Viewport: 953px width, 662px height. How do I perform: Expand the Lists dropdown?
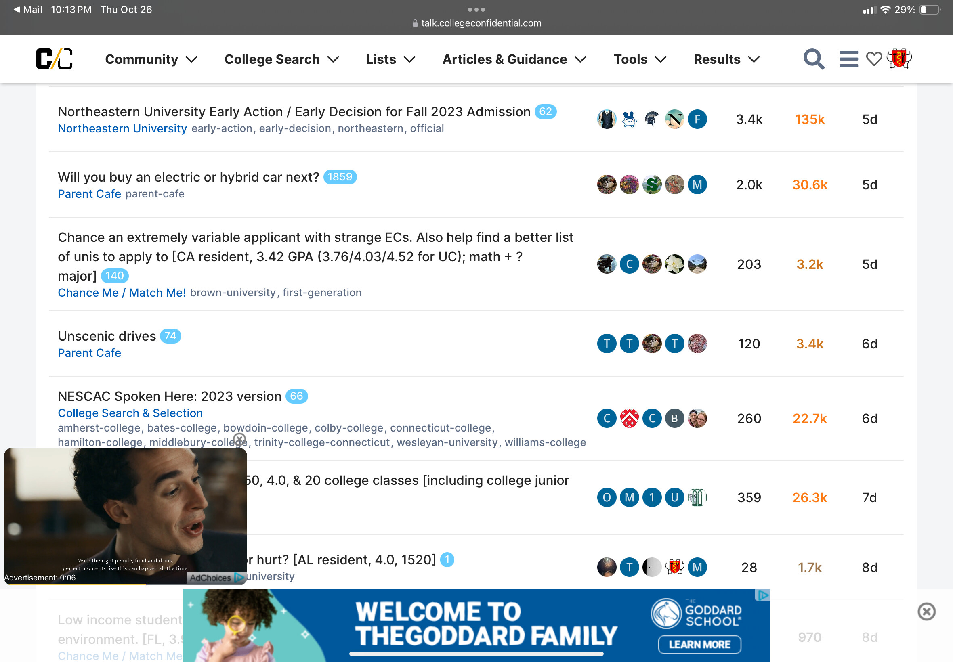tap(390, 59)
